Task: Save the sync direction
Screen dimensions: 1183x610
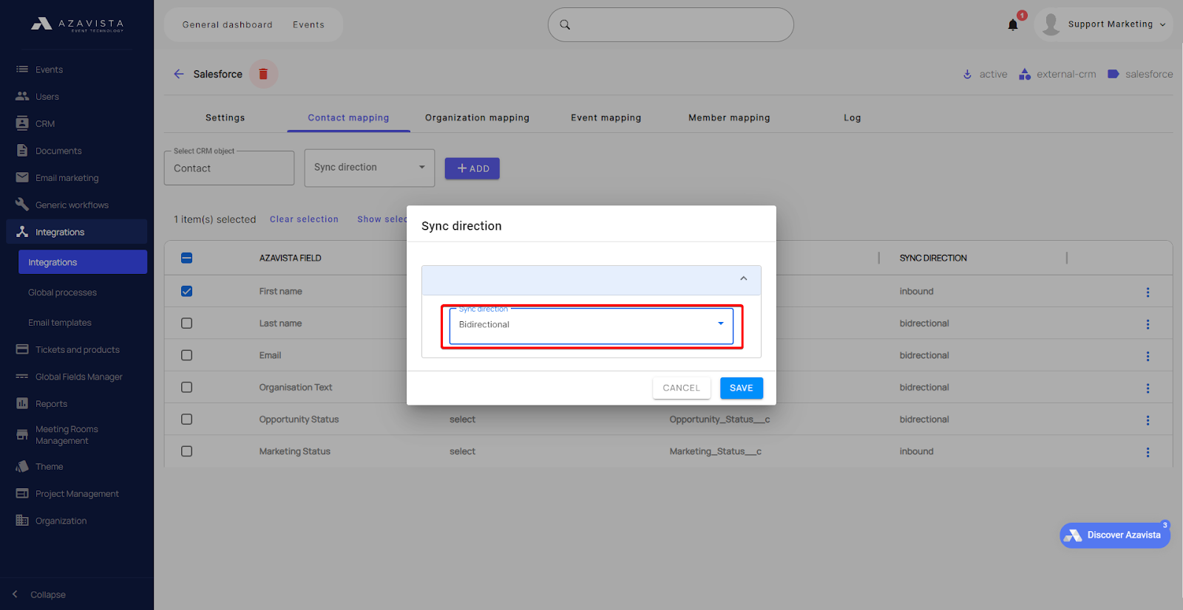Action: (742, 388)
